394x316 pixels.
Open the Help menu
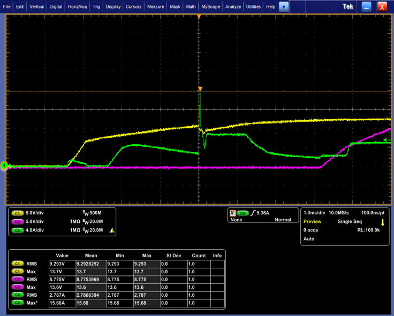[x=271, y=7]
